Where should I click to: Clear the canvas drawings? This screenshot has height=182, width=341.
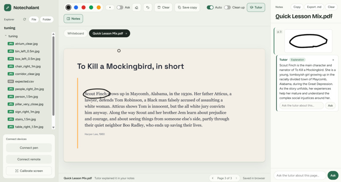click(x=164, y=7)
